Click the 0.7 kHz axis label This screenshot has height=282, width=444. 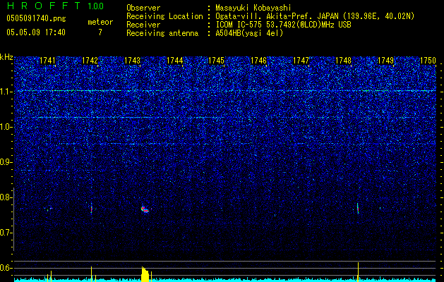(6, 233)
